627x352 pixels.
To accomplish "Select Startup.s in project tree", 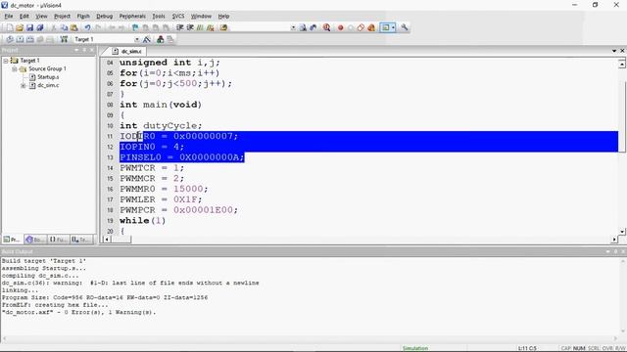I will (48, 77).
